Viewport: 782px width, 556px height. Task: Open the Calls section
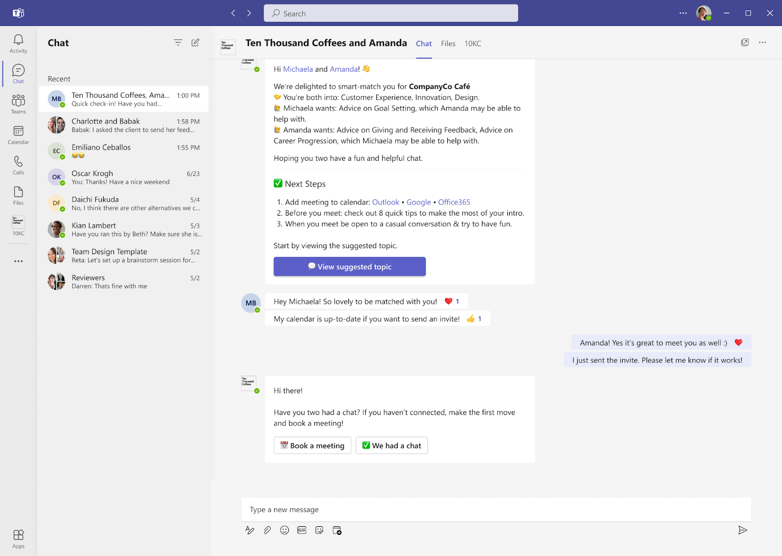pyautogui.click(x=18, y=165)
